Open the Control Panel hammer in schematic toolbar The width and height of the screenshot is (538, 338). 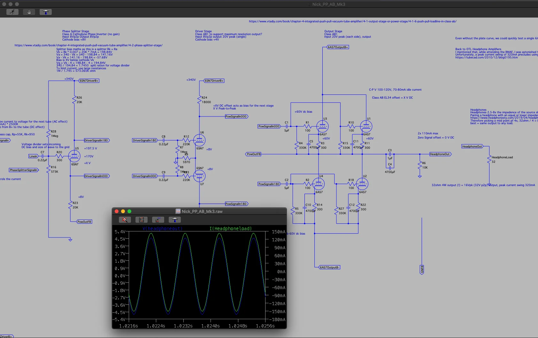point(46,12)
